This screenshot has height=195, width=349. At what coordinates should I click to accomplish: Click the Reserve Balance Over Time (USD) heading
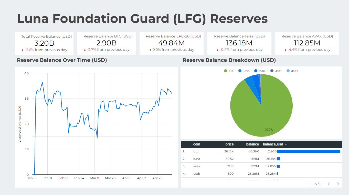click(62, 60)
